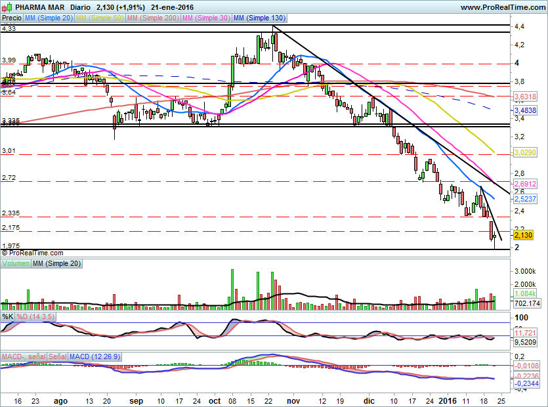Click the MACD-, señal histogram label
548x407 pixels.
24,356
